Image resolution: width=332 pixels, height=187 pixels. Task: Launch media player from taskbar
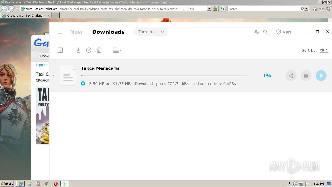[38, 184]
